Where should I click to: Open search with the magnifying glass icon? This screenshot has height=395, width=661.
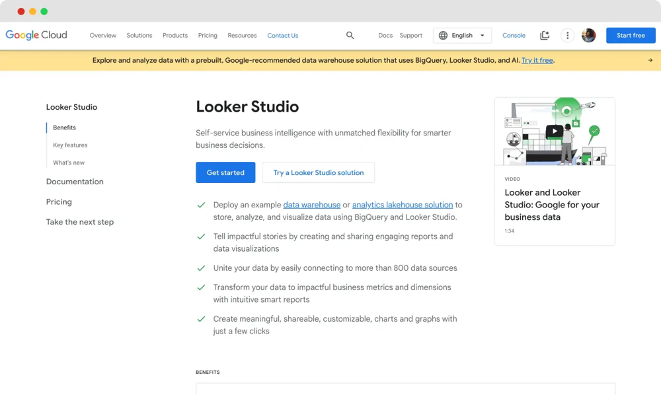pyautogui.click(x=350, y=35)
